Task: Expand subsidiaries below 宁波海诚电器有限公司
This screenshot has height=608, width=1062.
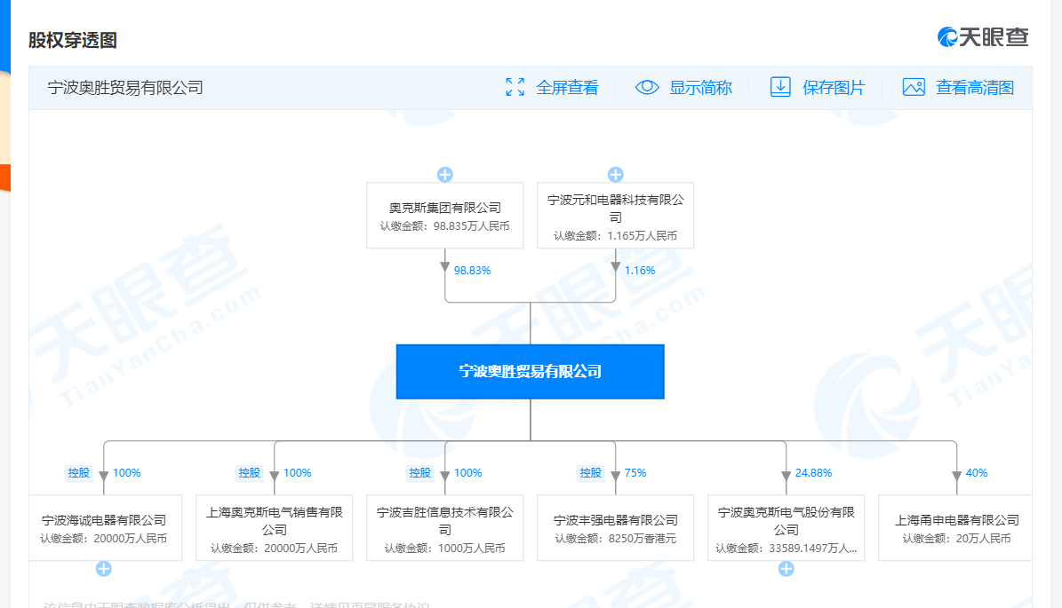Action: pyautogui.click(x=104, y=569)
